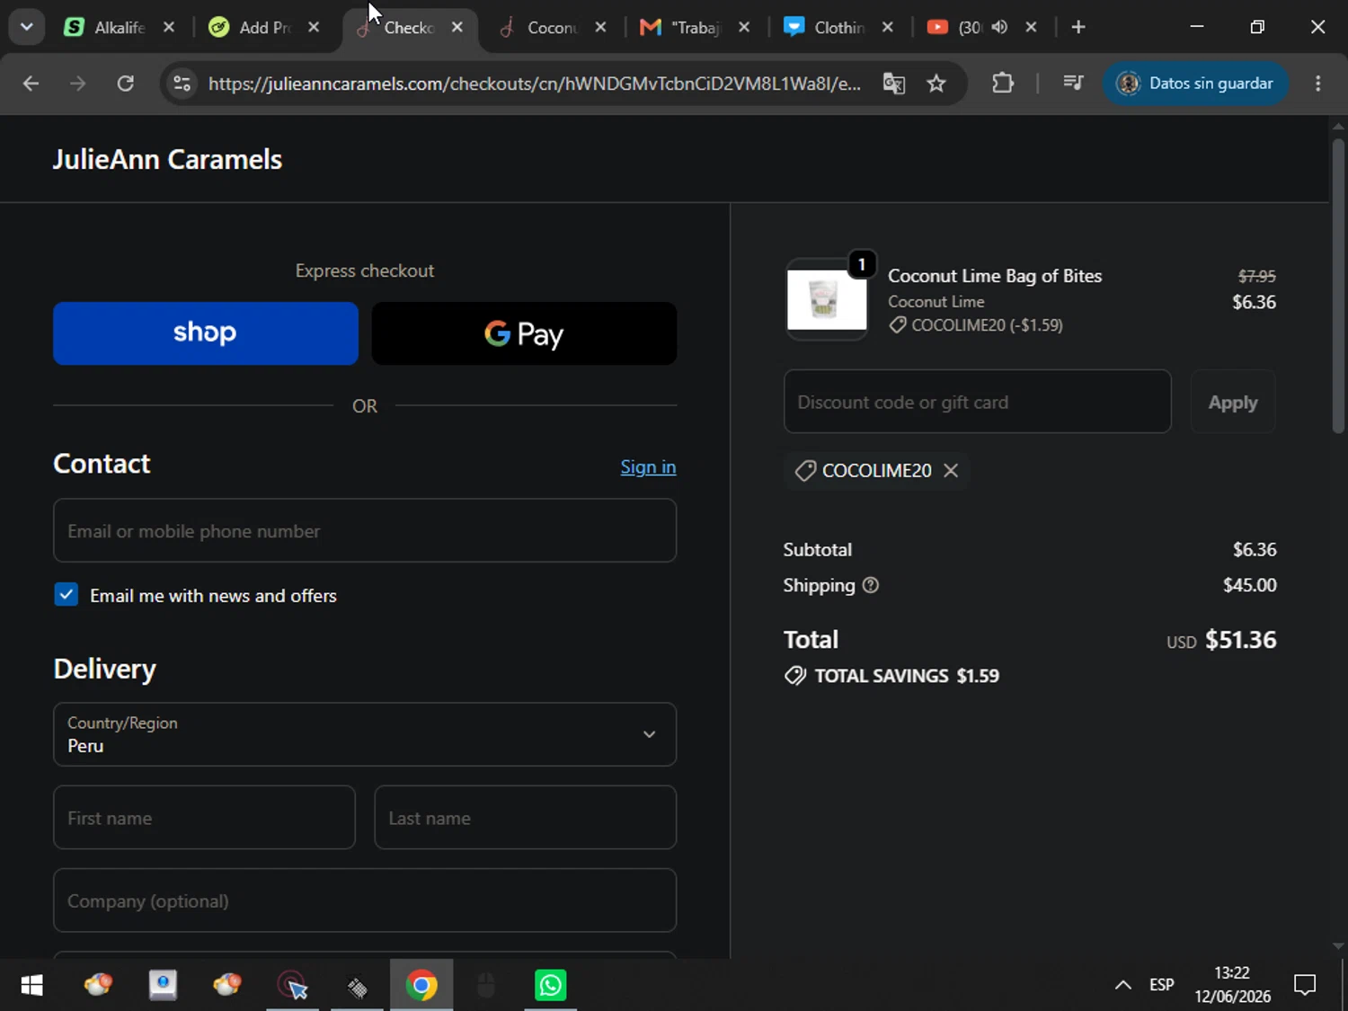Bookmark this page with the star
This screenshot has width=1348, height=1011.
[936, 84]
